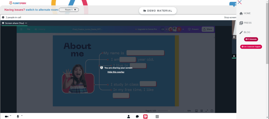Screen dimensions: 269x119
Task: Show the people list icon
Action: pos(129,117)
